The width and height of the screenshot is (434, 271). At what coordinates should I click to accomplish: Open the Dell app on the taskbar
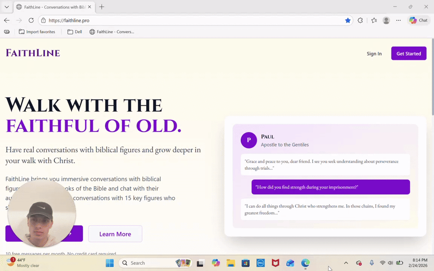261,263
